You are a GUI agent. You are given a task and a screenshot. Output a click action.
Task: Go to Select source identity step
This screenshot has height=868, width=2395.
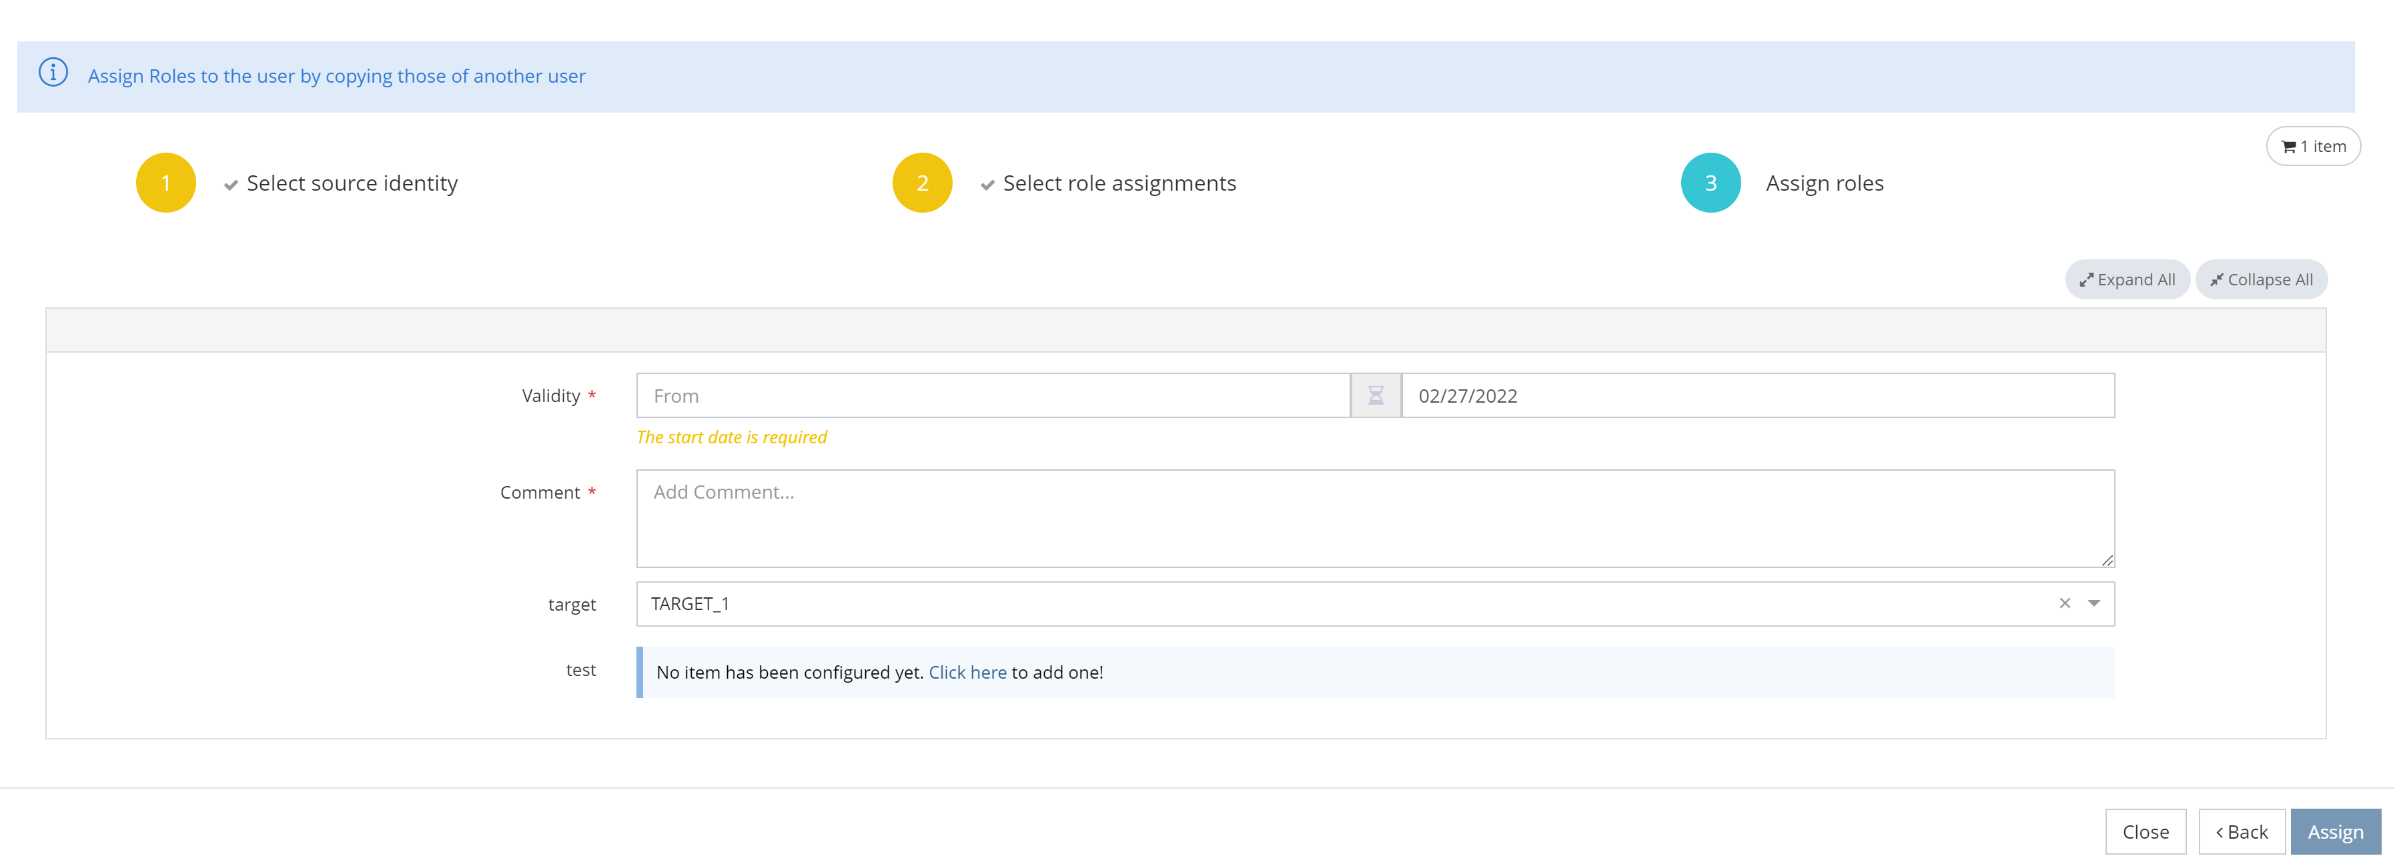pyautogui.click(x=352, y=184)
